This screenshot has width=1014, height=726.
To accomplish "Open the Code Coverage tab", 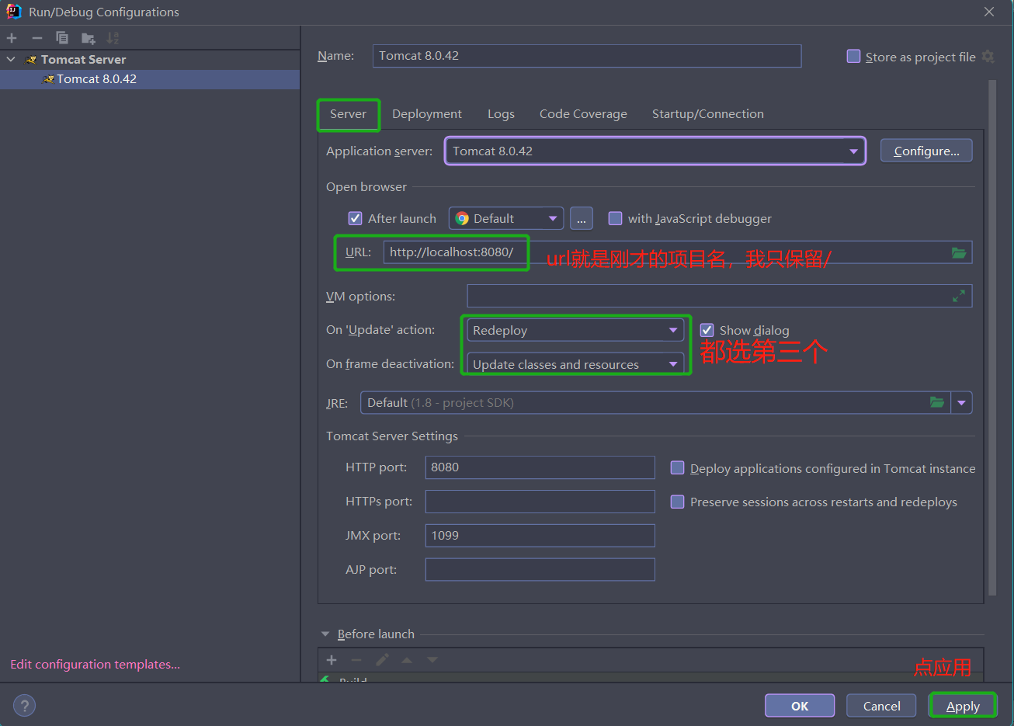I will 583,114.
